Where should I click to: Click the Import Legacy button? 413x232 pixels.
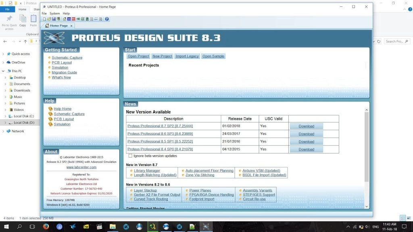(x=187, y=56)
